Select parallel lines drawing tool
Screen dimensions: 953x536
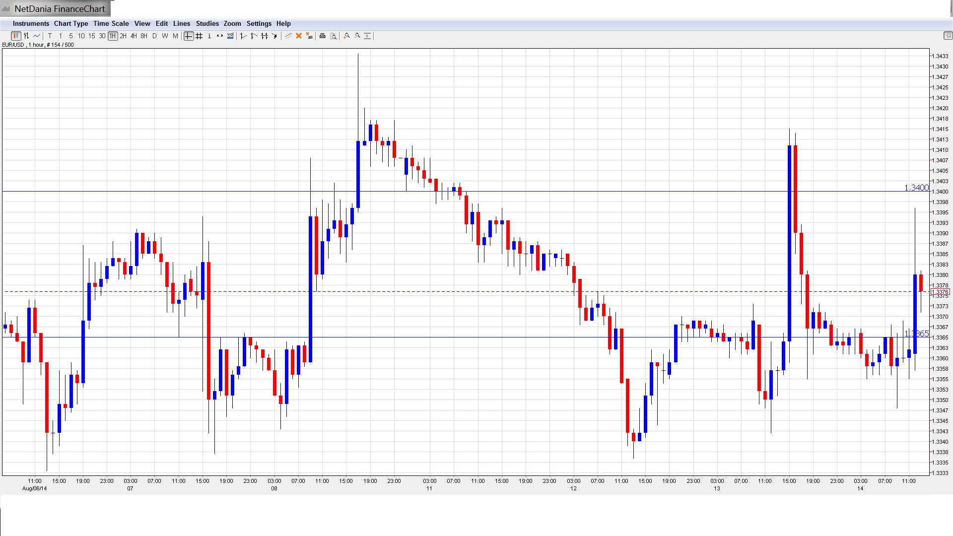[x=288, y=36]
